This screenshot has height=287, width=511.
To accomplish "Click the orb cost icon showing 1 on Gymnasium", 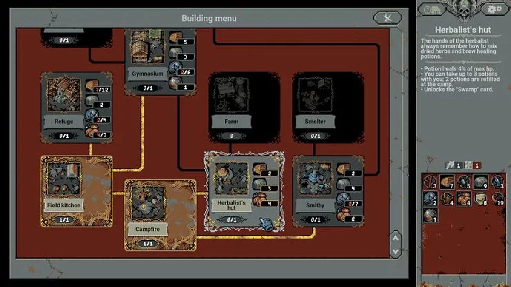I will 175,82.
